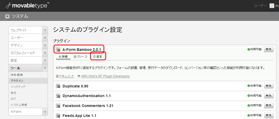The height and width of the screenshot is (119, 279).
Task: Disable Facebook Commenters with 無効 button
Action: [269, 106]
